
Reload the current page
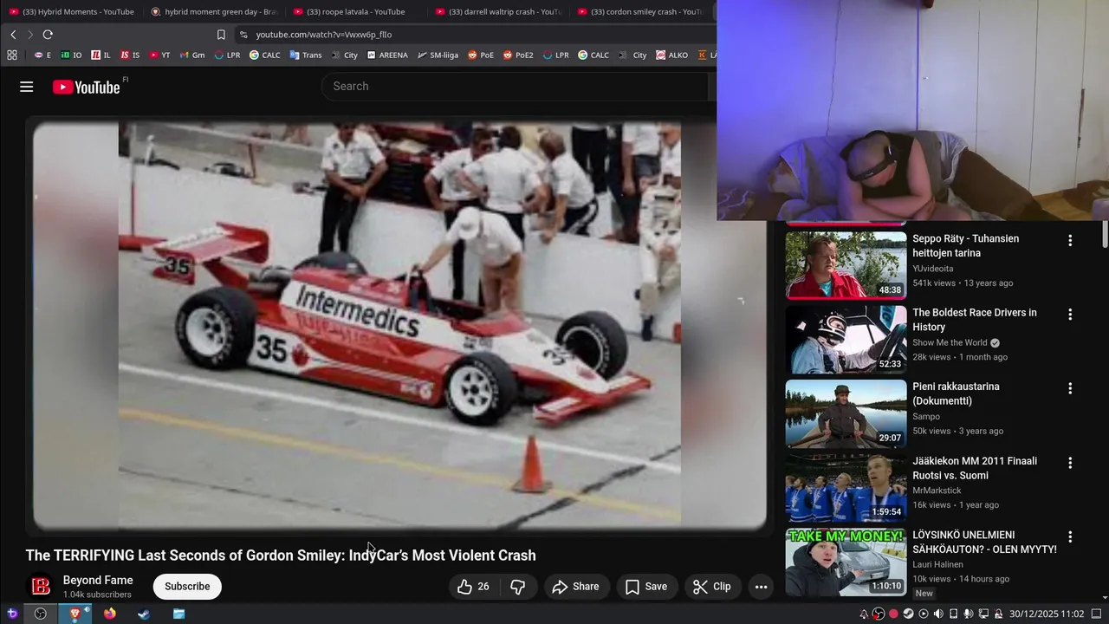click(x=48, y=35)
